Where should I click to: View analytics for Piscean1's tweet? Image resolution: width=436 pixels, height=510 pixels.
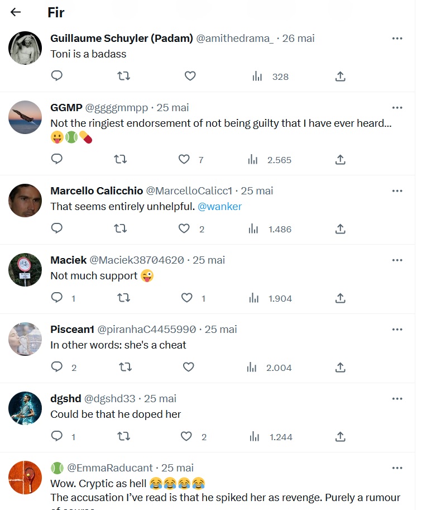(x=252, y=367)
